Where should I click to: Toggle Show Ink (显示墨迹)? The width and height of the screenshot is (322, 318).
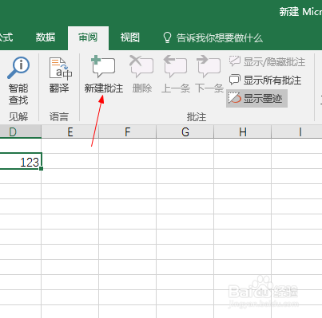click(x=256, y=99)
